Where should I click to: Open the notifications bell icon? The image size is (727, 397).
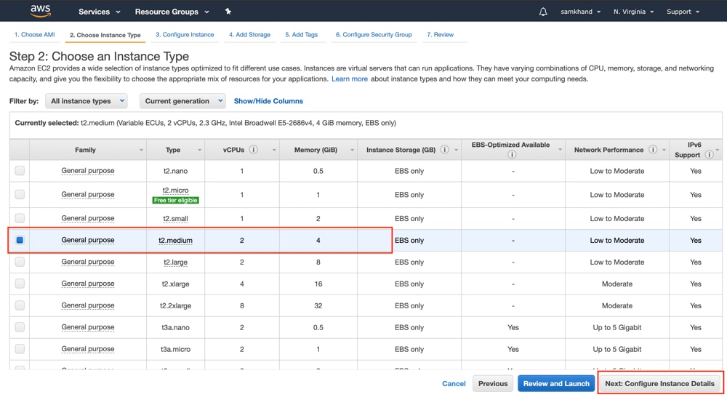543,12
